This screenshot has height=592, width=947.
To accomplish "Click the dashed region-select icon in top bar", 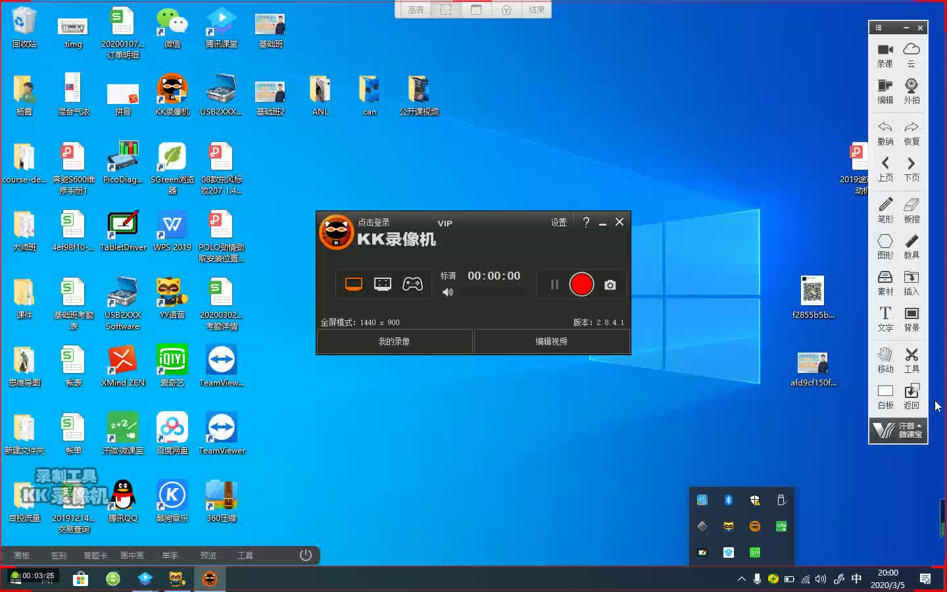I will click(446, 10).
